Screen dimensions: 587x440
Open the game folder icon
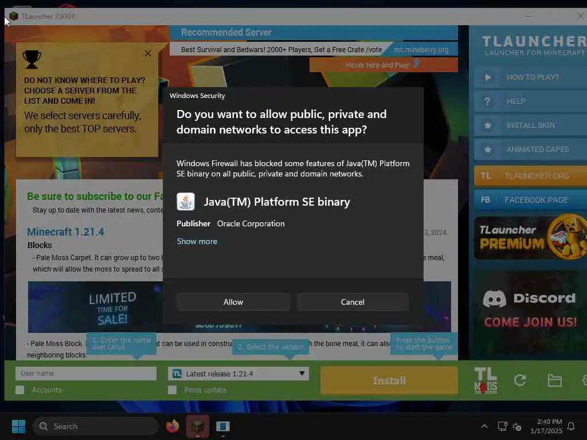click(554, 380)
